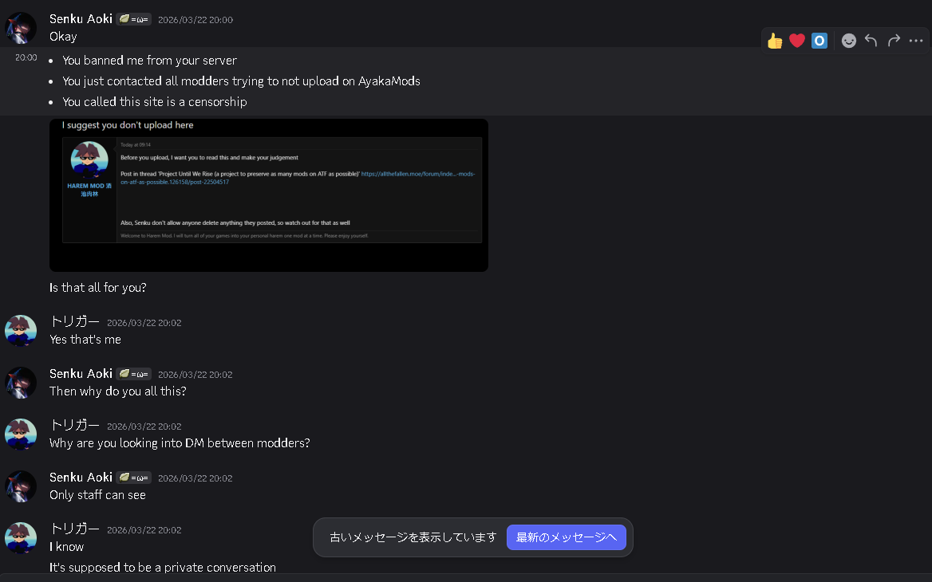Click Senku Aoki username above "Only staff can see"

pyautogui.click(x=81, y=477)
